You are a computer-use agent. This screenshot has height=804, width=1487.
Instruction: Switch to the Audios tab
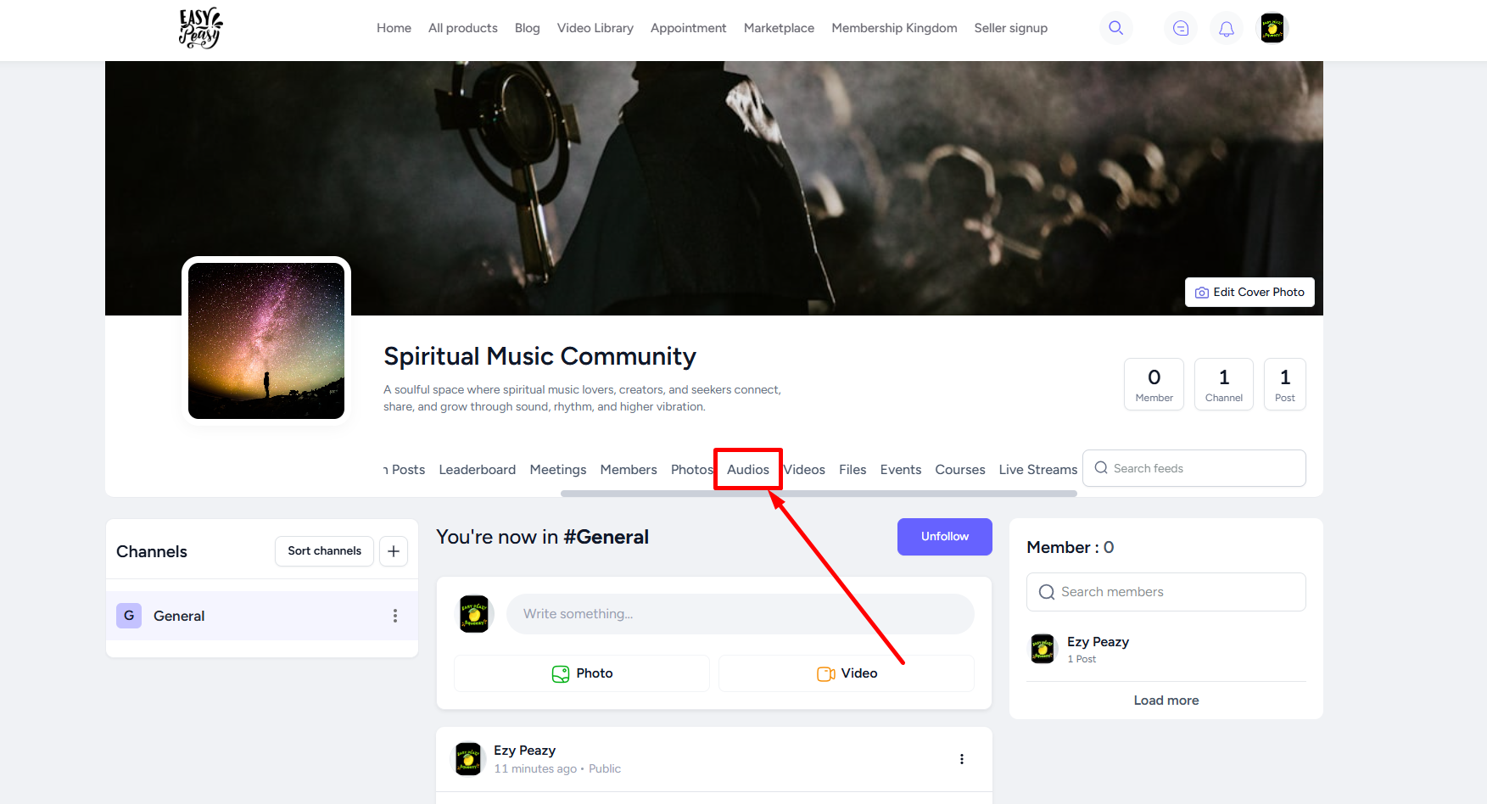pos(747,470)
